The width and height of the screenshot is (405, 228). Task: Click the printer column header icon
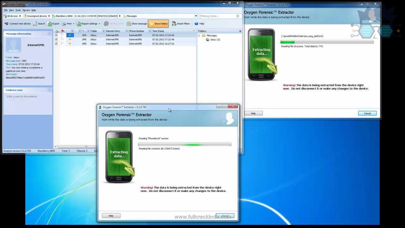[57, 31]
